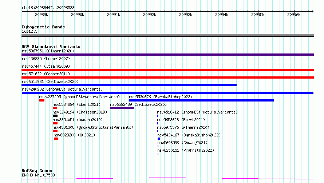Select the Cytogenetic Bands track title
This screenshot has width=324, height=183.
click(43, 27)
